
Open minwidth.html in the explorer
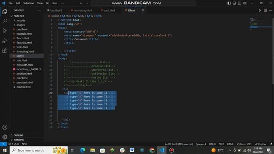(25, 65)
